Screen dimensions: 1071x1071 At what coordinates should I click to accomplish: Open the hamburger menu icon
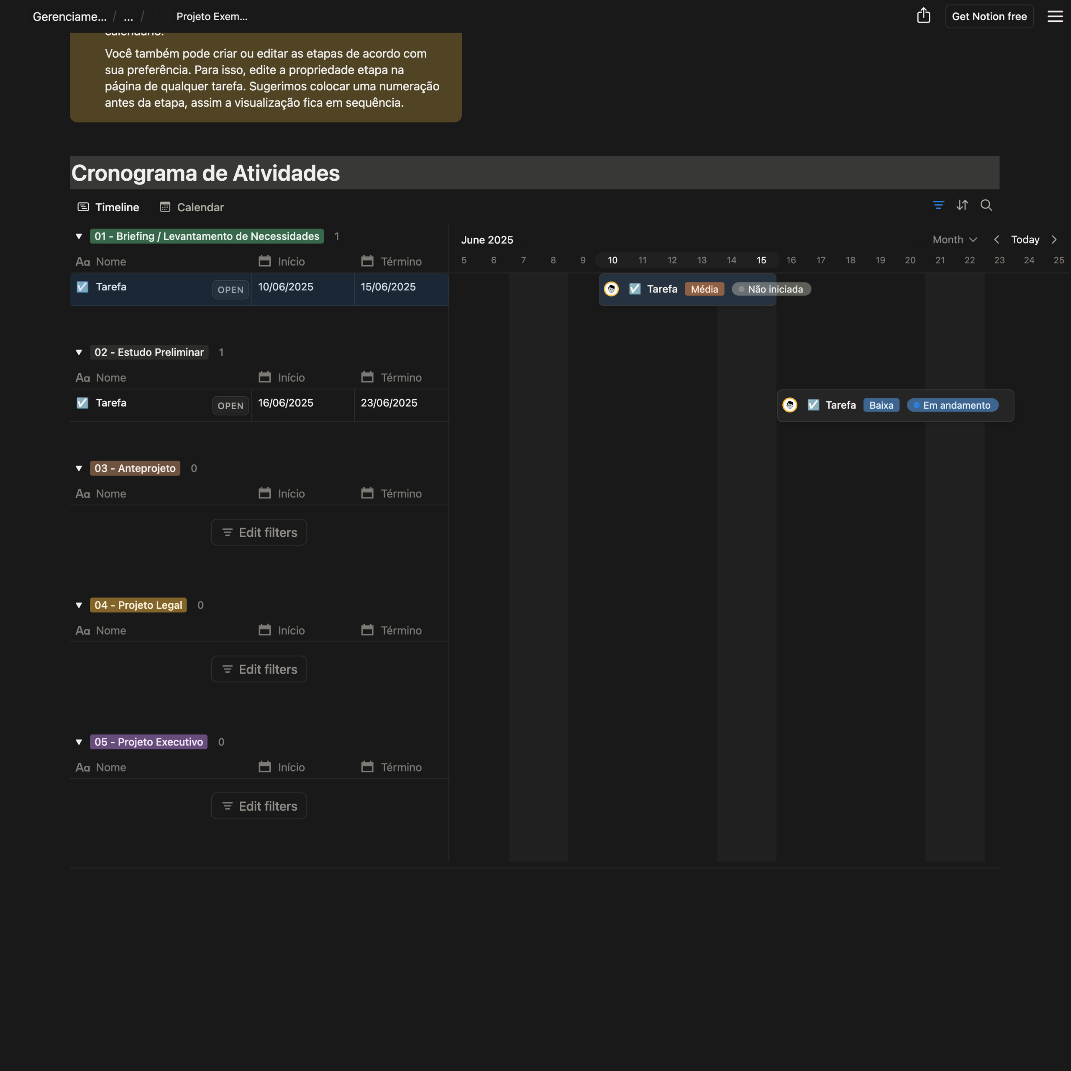pos(1054,16)
